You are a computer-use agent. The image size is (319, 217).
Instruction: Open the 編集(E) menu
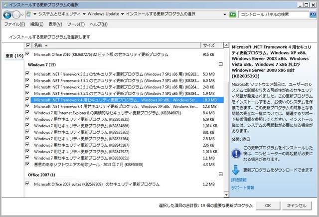pos(37,24)
